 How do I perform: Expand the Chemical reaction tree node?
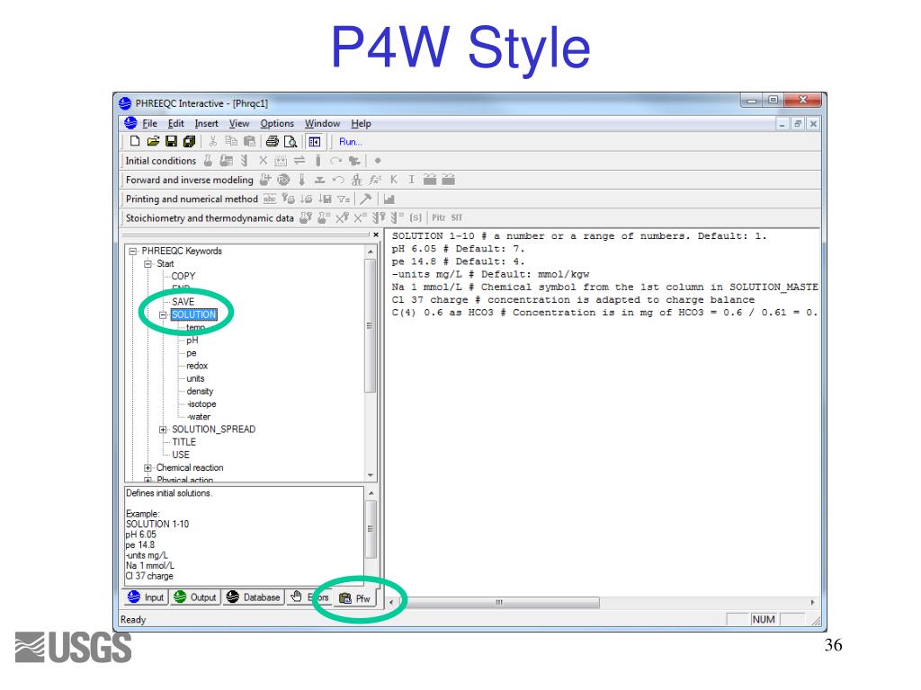tap(148, 468)
